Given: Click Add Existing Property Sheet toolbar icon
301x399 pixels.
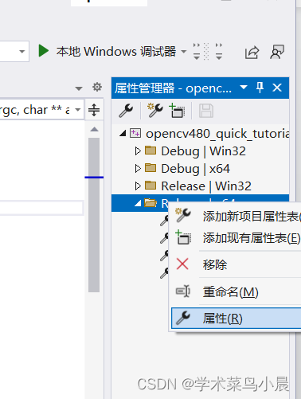Looking at the screenshot, I should 177,111.
